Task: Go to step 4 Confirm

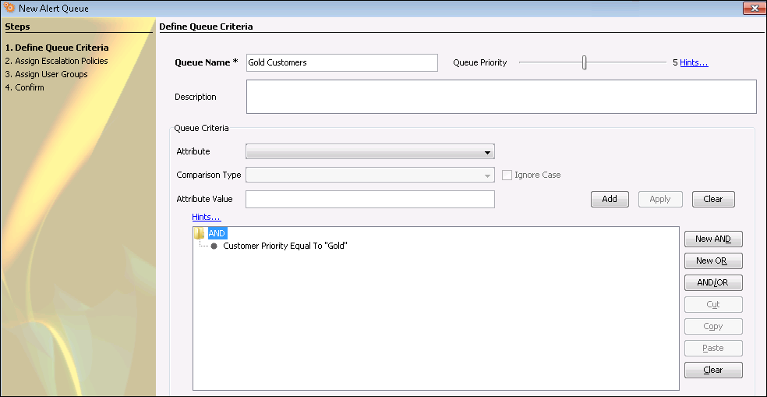Action: click(x=24, y=87)
